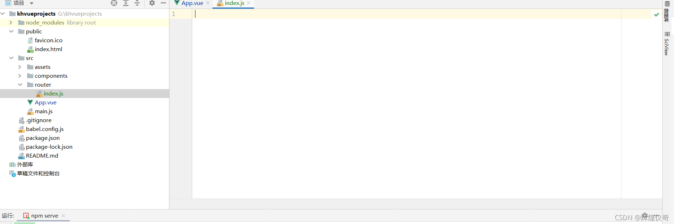Click the 外部库 external libraries node
The image size is (674, 224).
[25, 164]
